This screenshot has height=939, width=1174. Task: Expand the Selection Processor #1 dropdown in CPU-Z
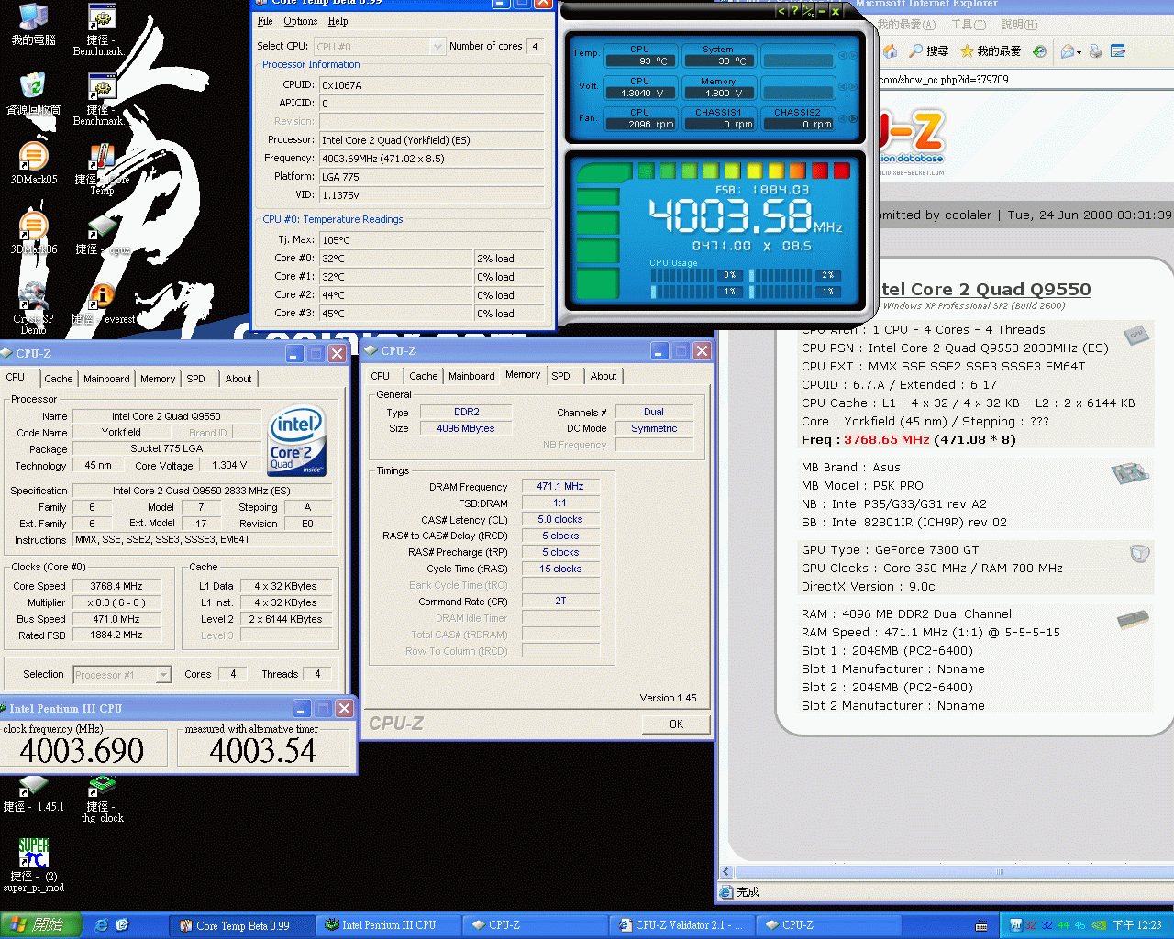(x=163, y=675)
